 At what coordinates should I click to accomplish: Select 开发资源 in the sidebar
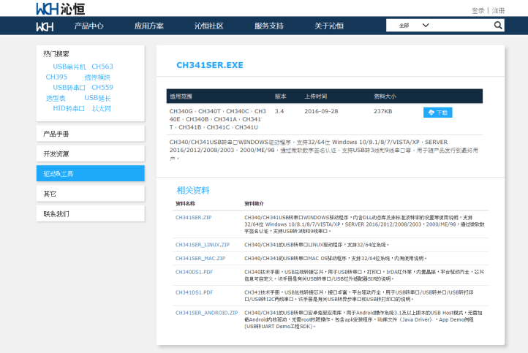[90, 153]
